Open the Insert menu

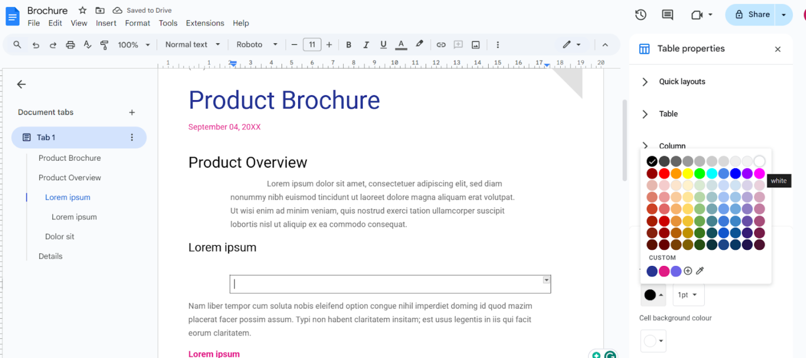[x=106, y=23]
